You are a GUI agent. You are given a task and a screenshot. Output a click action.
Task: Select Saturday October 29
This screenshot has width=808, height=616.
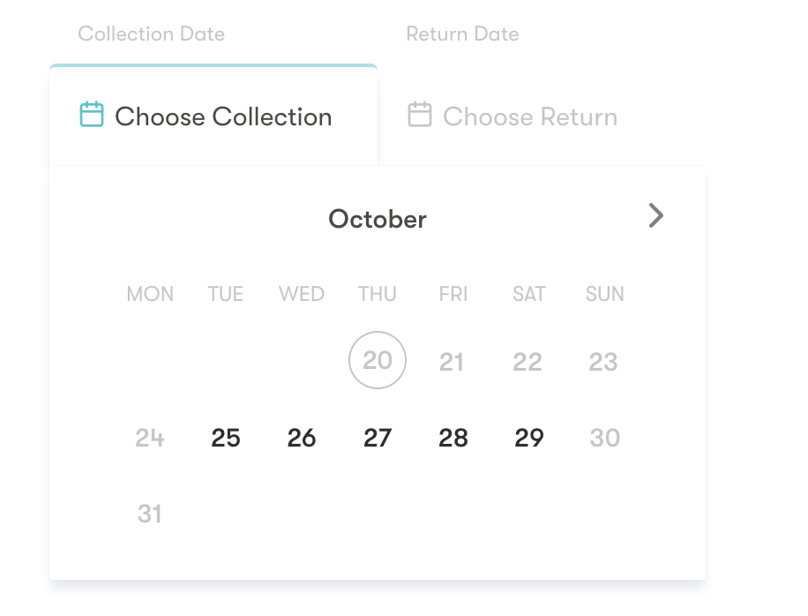(x=529, y=438)
